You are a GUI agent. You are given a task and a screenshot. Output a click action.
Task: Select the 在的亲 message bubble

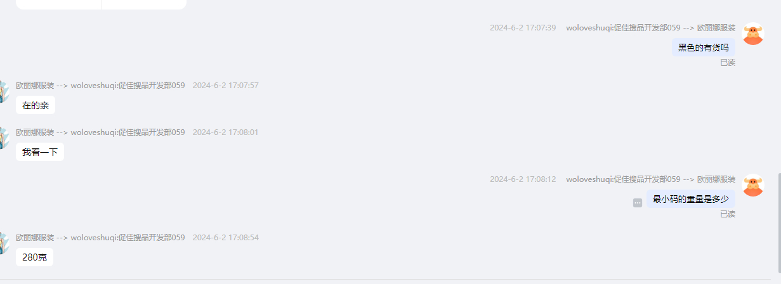[x=36, y=105]
